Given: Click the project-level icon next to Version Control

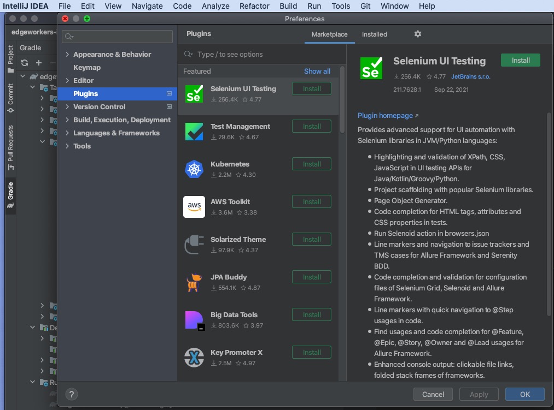Looking at the screenshot, I should click(x=169, y=106).
